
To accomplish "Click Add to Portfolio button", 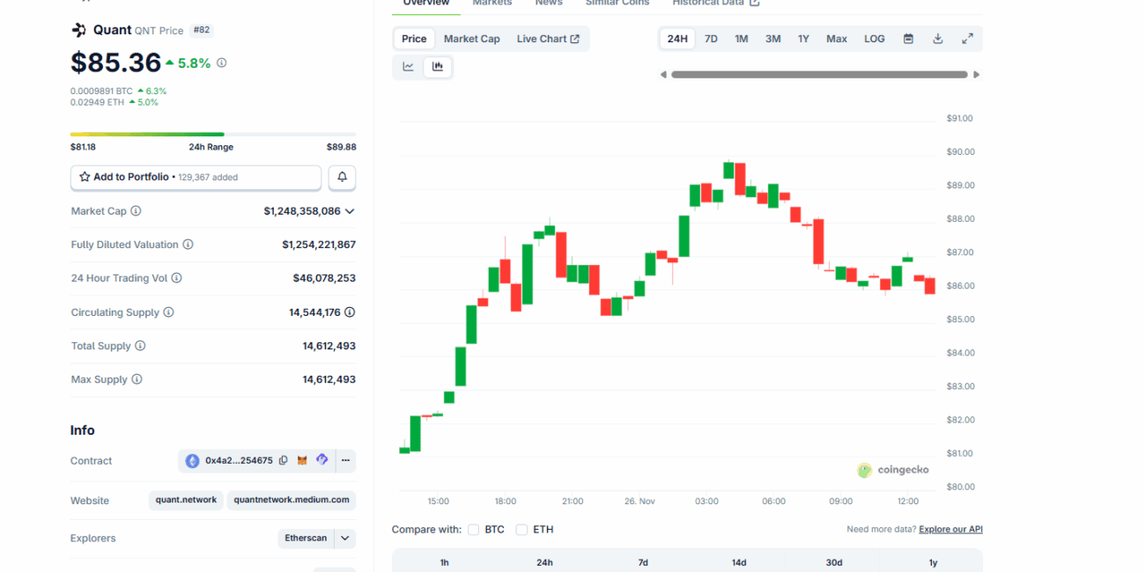I will pyautogui.click(x=196, y=177).
